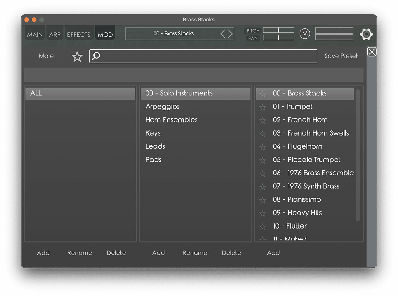
Task: Adjust the PITCH slider
Action: click(x=278, y=30)
